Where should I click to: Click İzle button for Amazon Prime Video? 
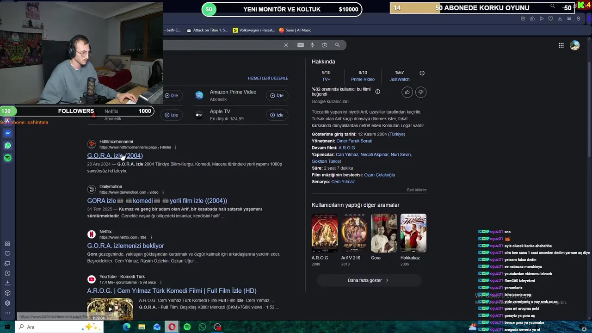click(x=277, y=95)
